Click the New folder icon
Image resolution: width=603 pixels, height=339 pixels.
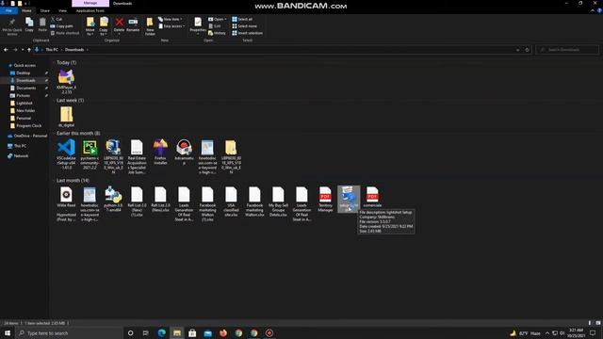coord(150,23)
